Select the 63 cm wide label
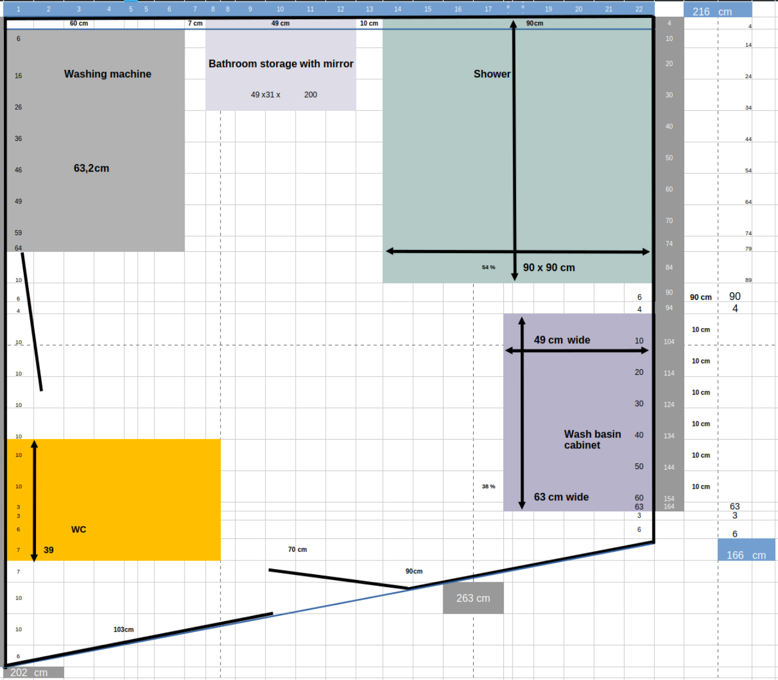 (561, 497)
